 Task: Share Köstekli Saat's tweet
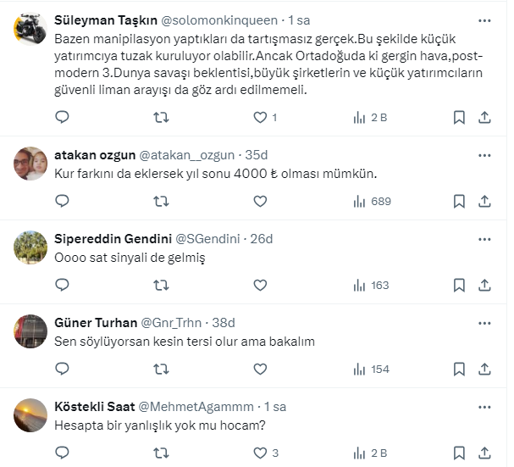[484, 452]
